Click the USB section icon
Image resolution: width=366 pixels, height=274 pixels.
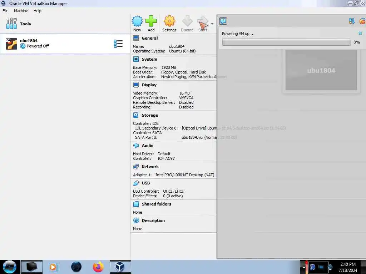pyautogui.click(x=136, y=183)
